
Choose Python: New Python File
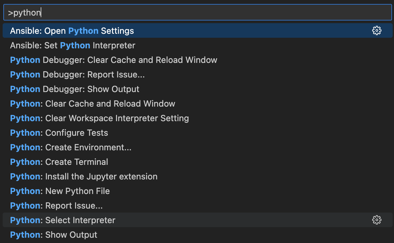coord(60,191)
